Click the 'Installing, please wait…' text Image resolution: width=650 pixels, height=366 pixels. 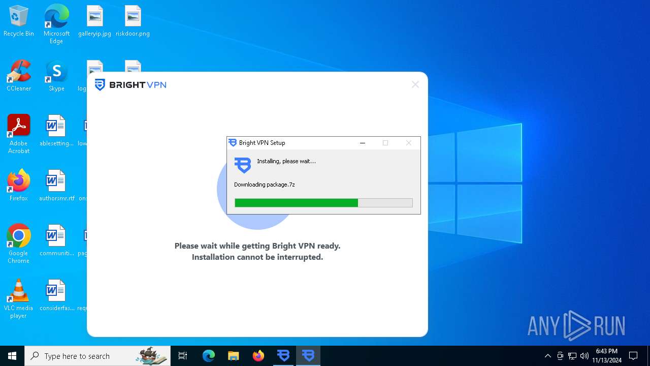[x=286, y=161]
